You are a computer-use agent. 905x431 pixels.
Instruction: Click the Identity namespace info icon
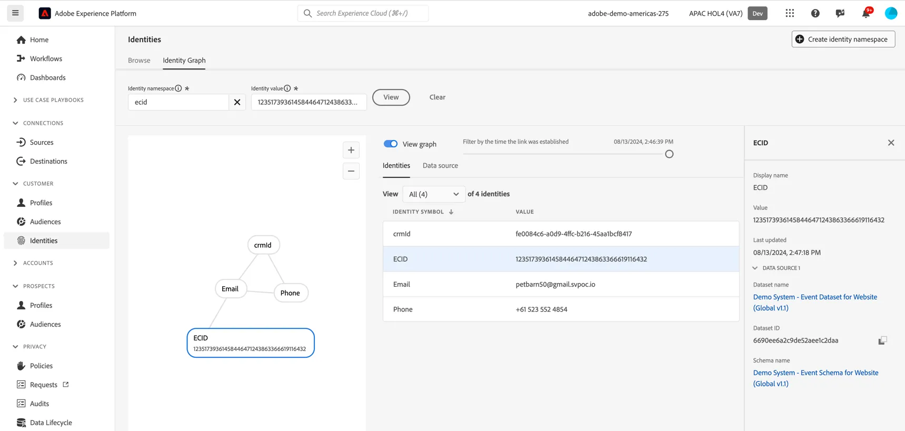click(178, 88)
